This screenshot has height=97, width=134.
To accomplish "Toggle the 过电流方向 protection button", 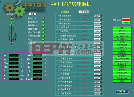I will [122, 47].
